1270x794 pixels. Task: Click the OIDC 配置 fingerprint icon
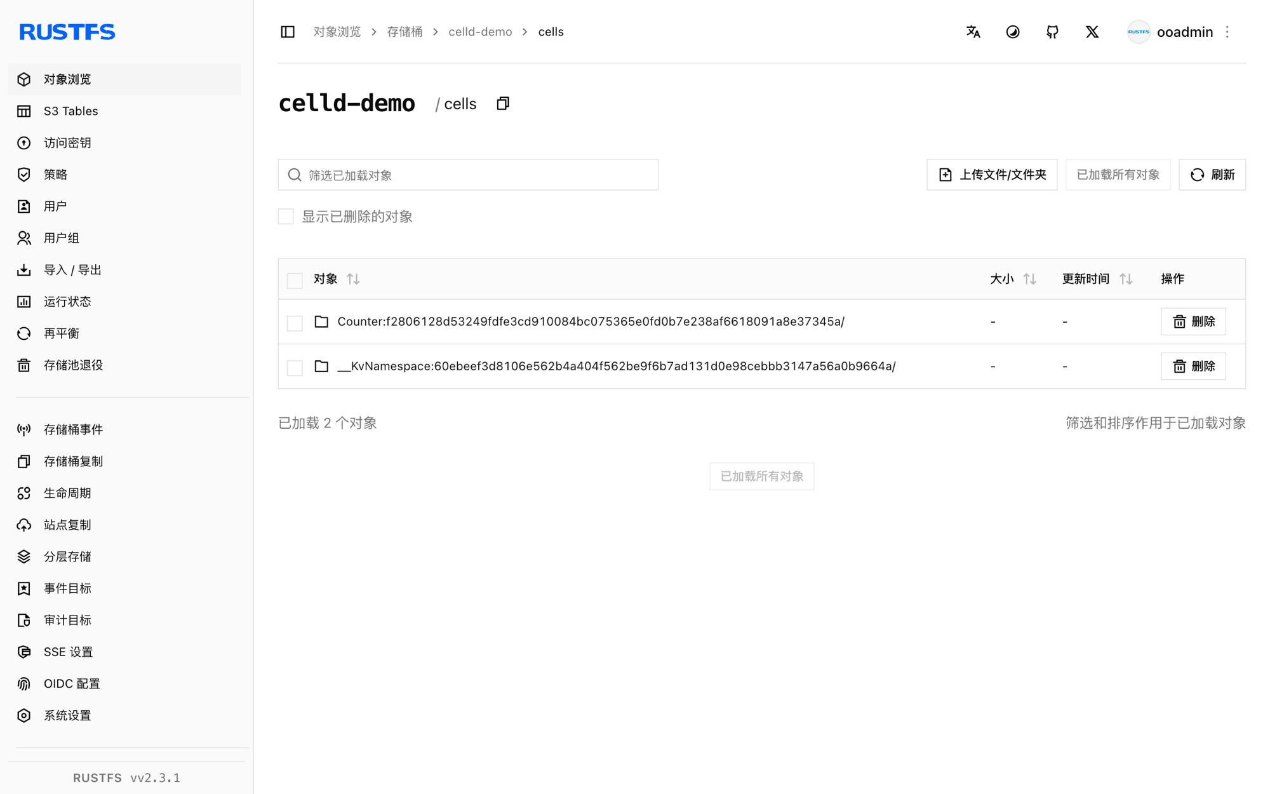24,684
